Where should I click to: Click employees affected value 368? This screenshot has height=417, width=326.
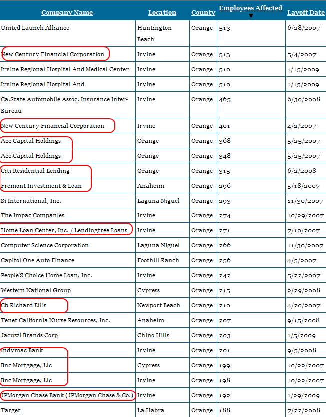(225, 141)
